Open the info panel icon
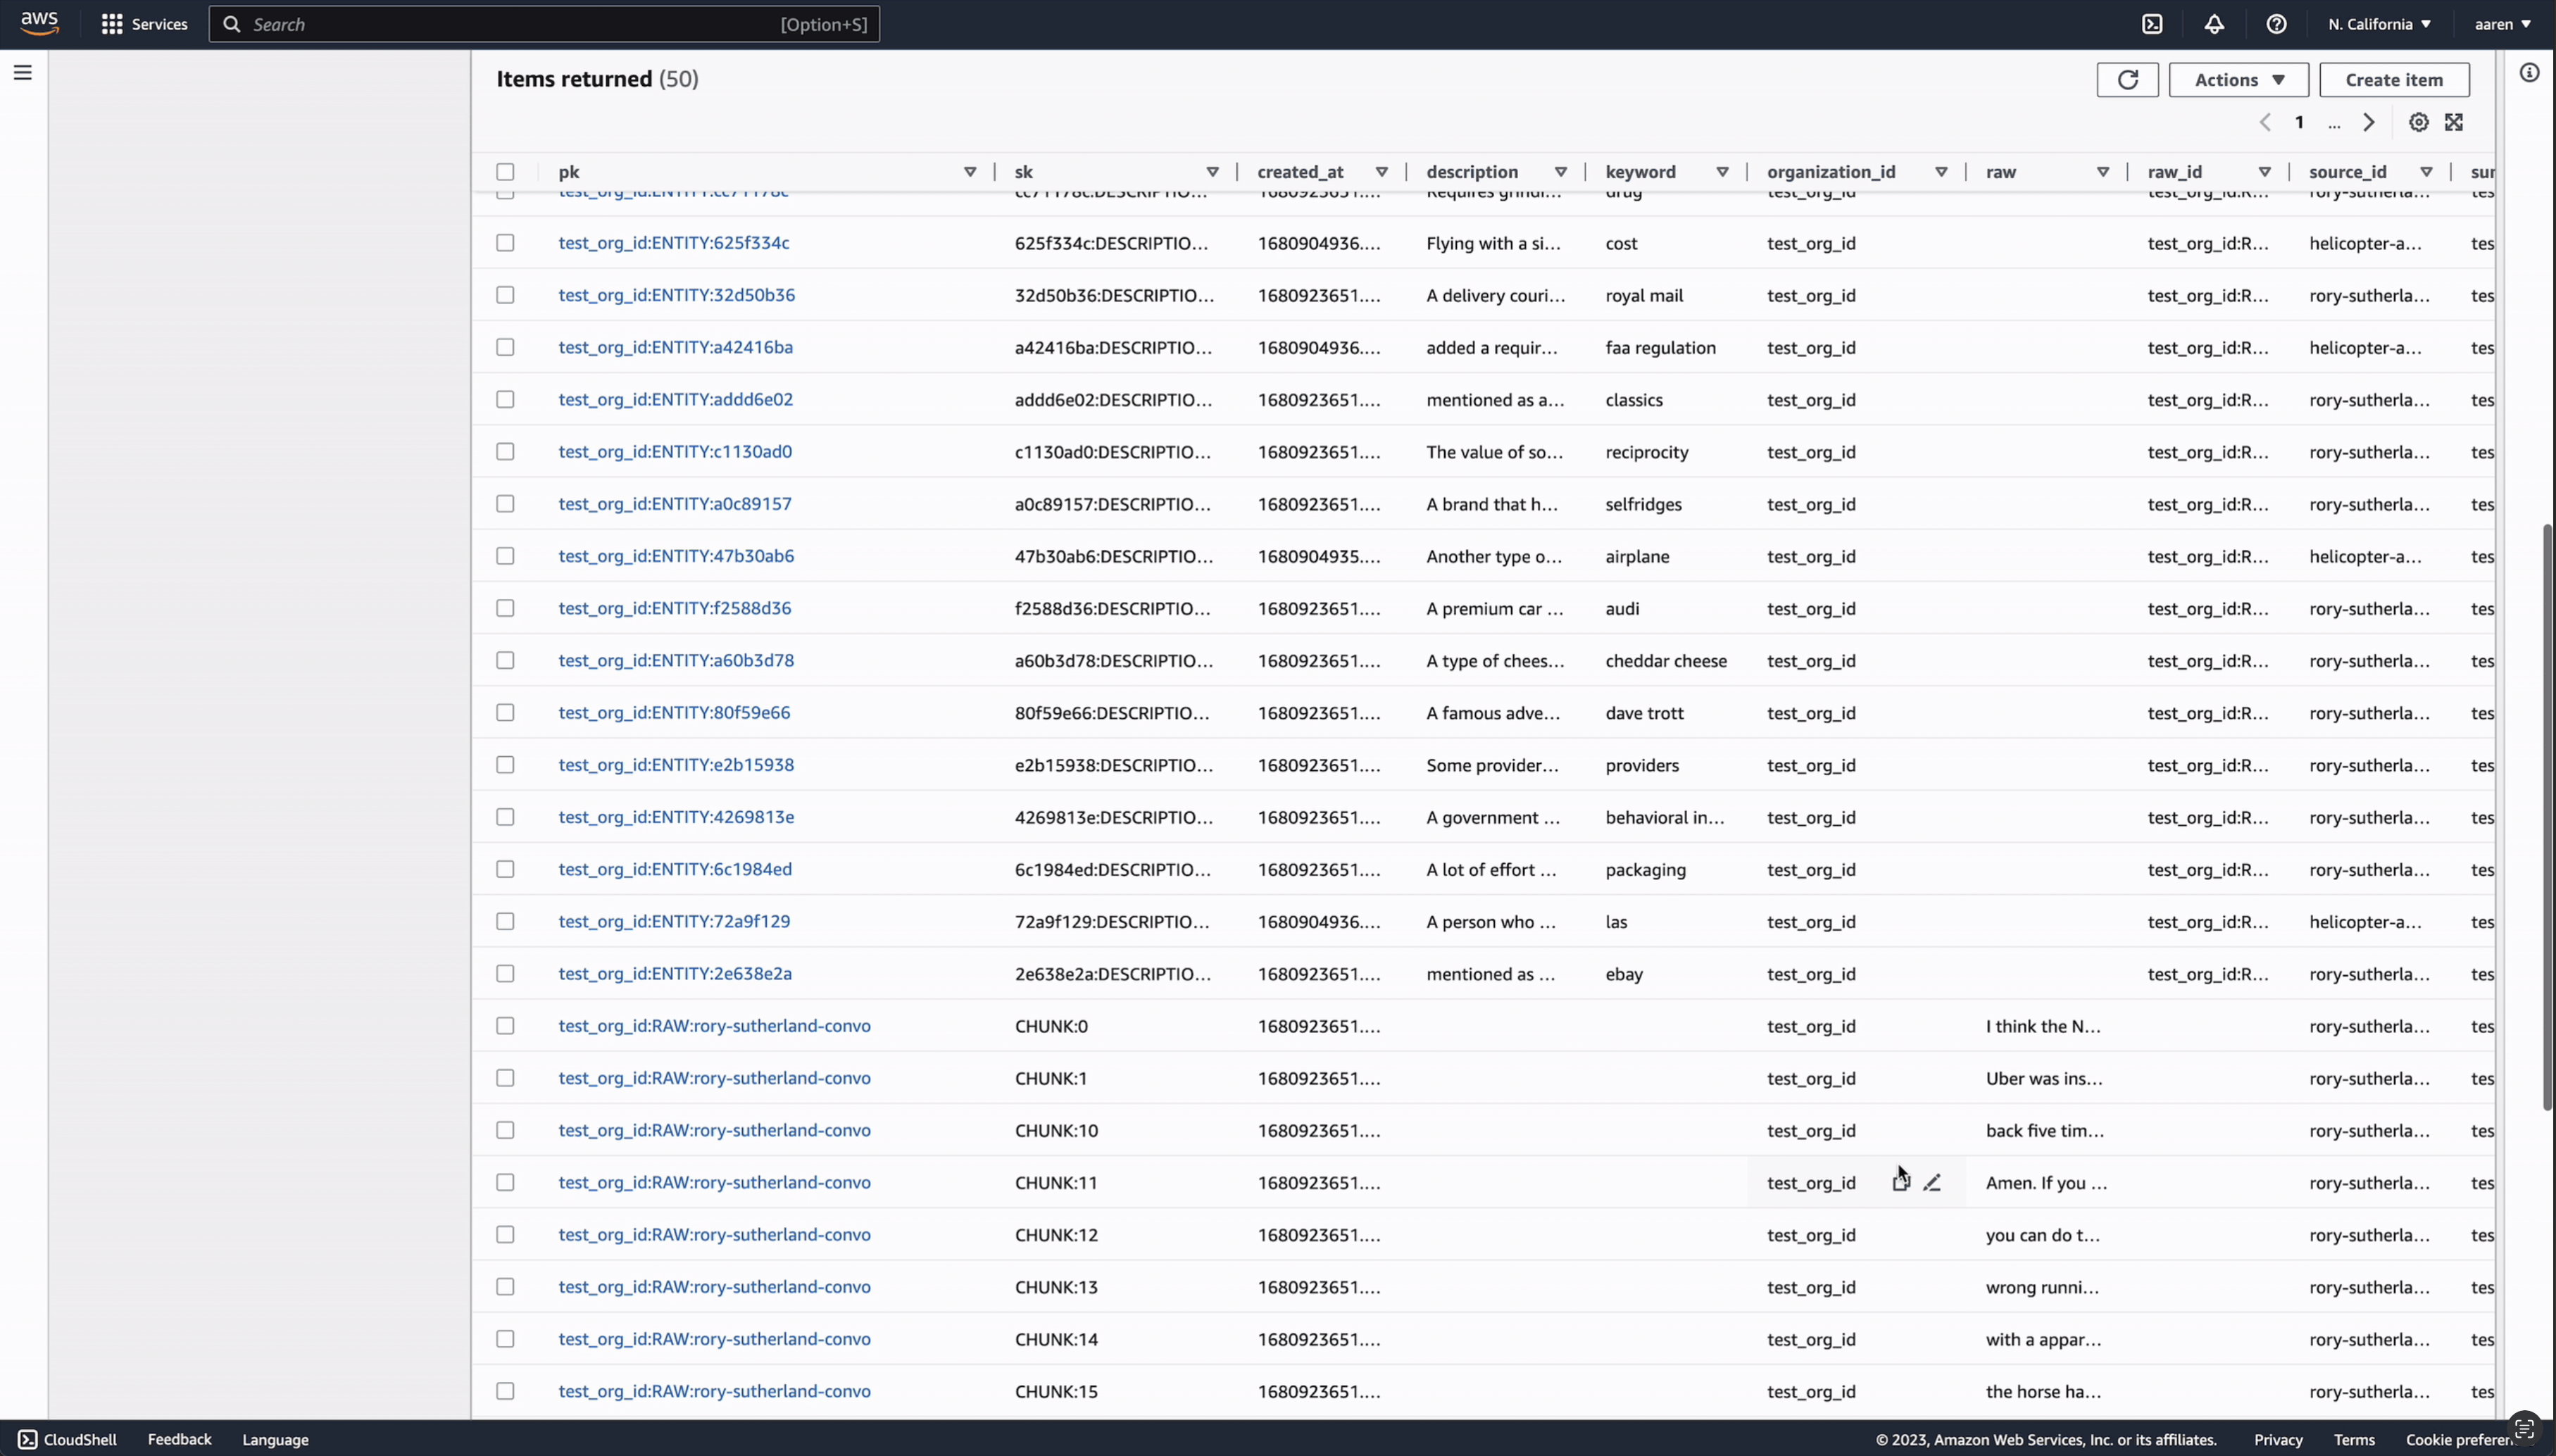Screen dimensions: 2556x1456 tap(2529, 72)
